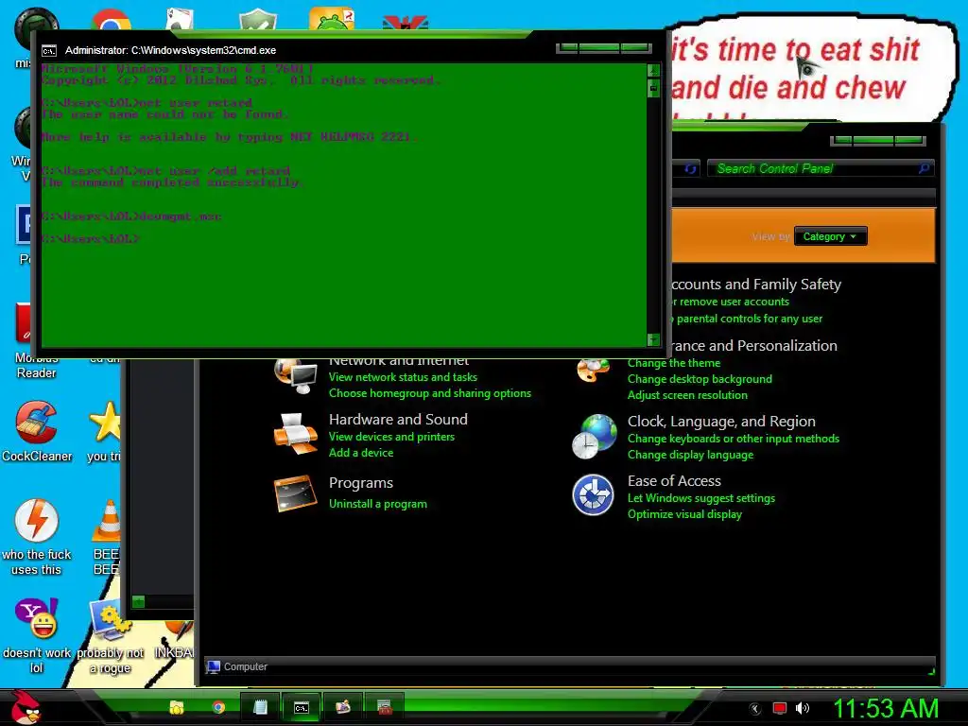968x726 pixels.
Task: Select the red CCleaner-style desktop icon
Action: coord(37,423)
